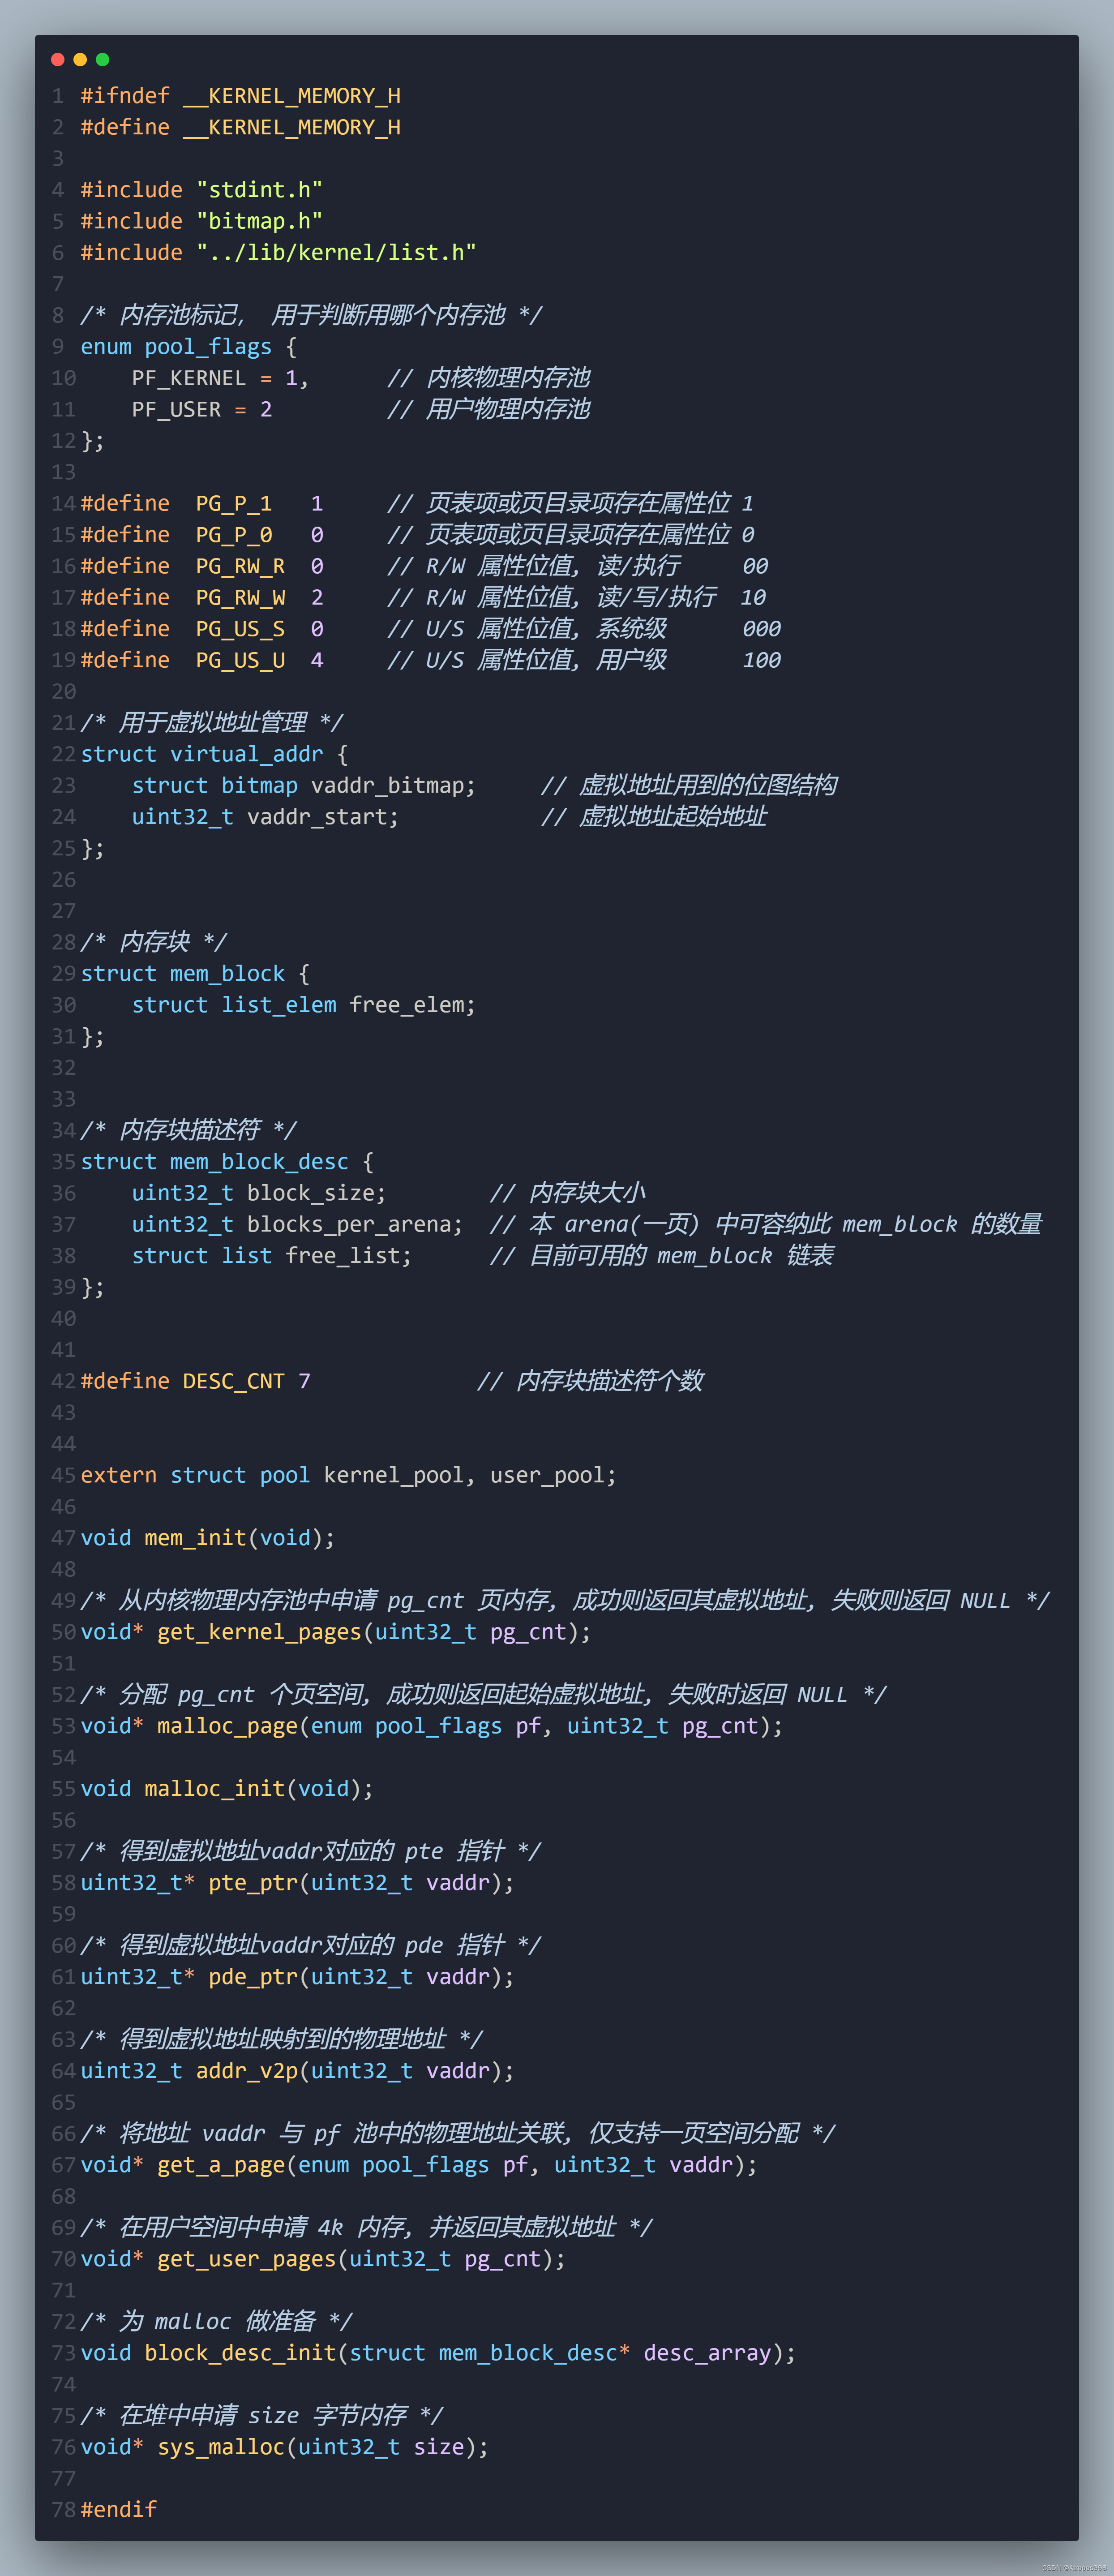Image resolution: width=1114 pixels, height=2576 pixels.
Task: Click the sys_malloc function name
Action: click(221, 2447)
